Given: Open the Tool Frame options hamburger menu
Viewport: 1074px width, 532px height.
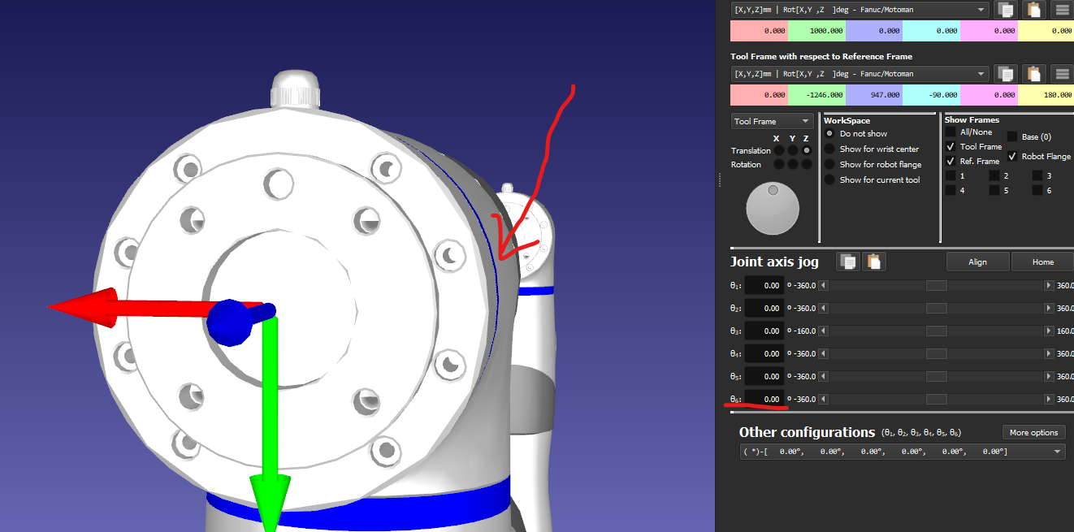Looking at the screenshot, I should [x=1061, y=73].
